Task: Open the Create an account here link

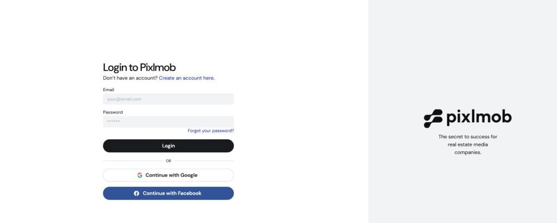Action: (187, 78)
